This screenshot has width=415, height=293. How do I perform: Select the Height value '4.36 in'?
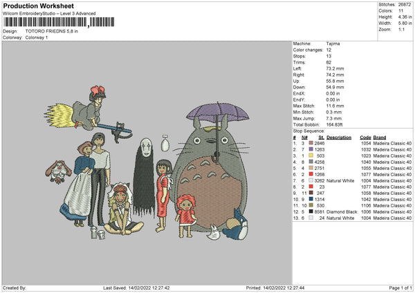[405, 17]
